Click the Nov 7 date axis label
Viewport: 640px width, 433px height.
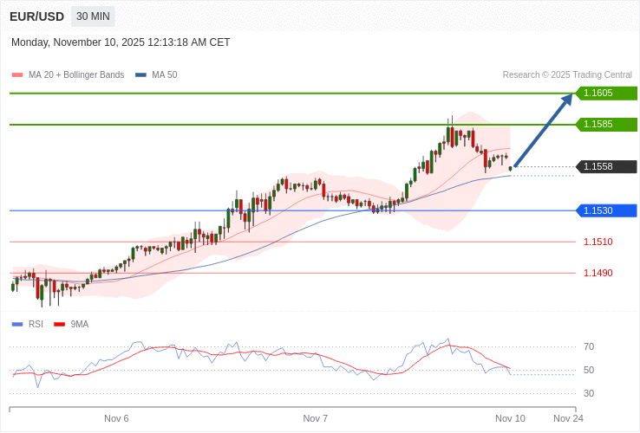(x=315, y=418)
